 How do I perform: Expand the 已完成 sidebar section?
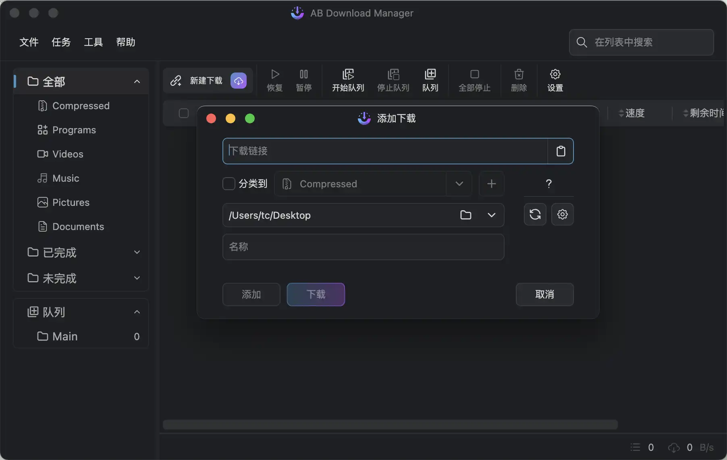click(137, 252)
